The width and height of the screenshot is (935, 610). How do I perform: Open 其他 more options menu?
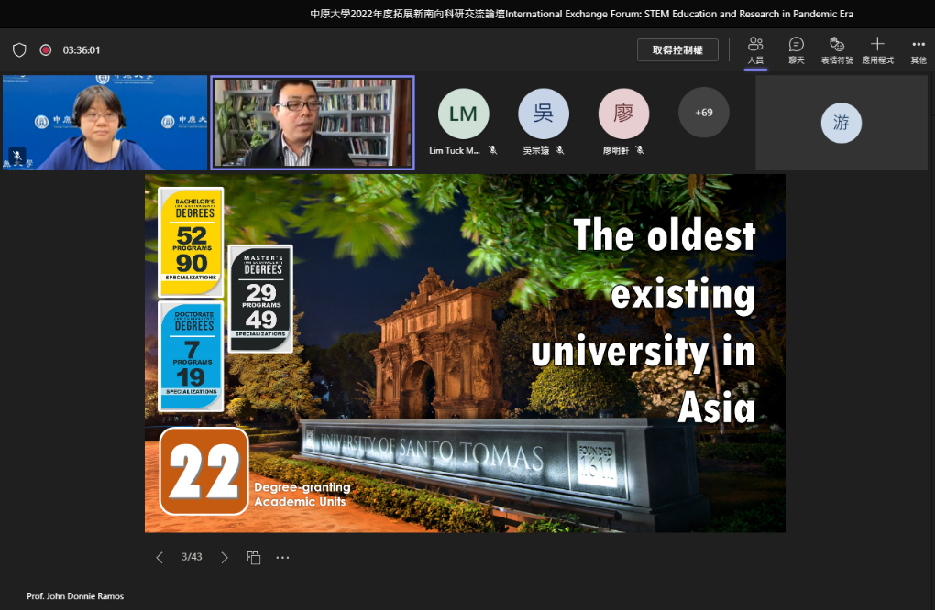coord(918,50)
